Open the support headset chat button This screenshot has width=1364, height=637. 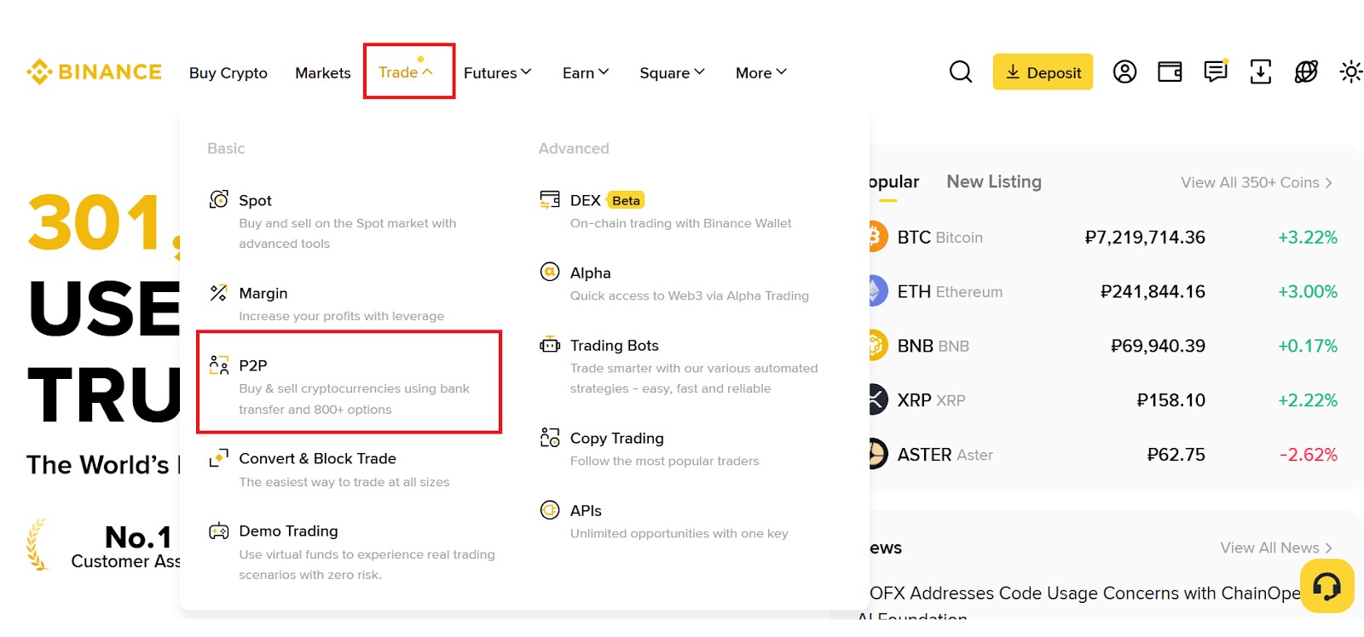1326,586
